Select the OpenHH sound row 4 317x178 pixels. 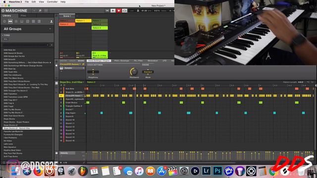73,99
